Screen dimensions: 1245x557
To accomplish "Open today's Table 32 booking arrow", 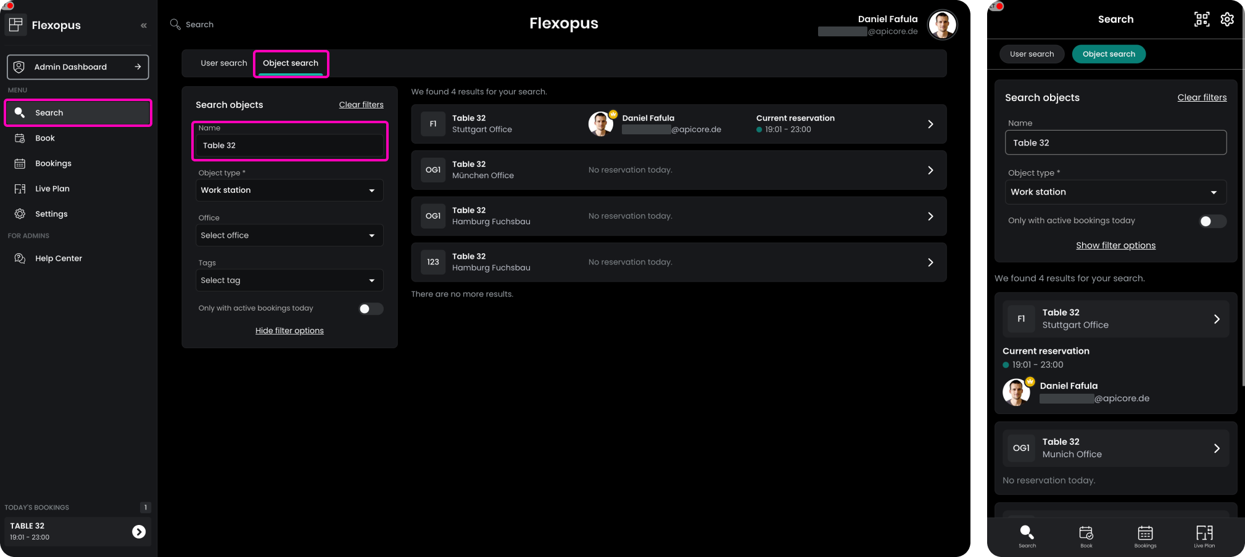I will [x=139, y=532].
